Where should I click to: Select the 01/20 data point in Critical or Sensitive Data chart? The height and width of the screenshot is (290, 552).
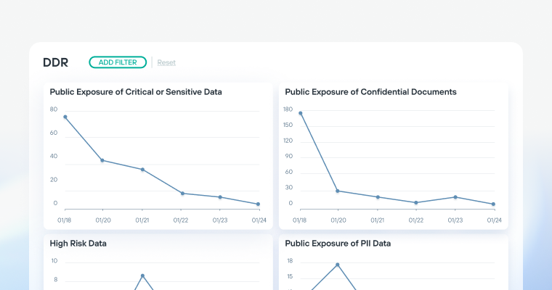pos(102,160)
